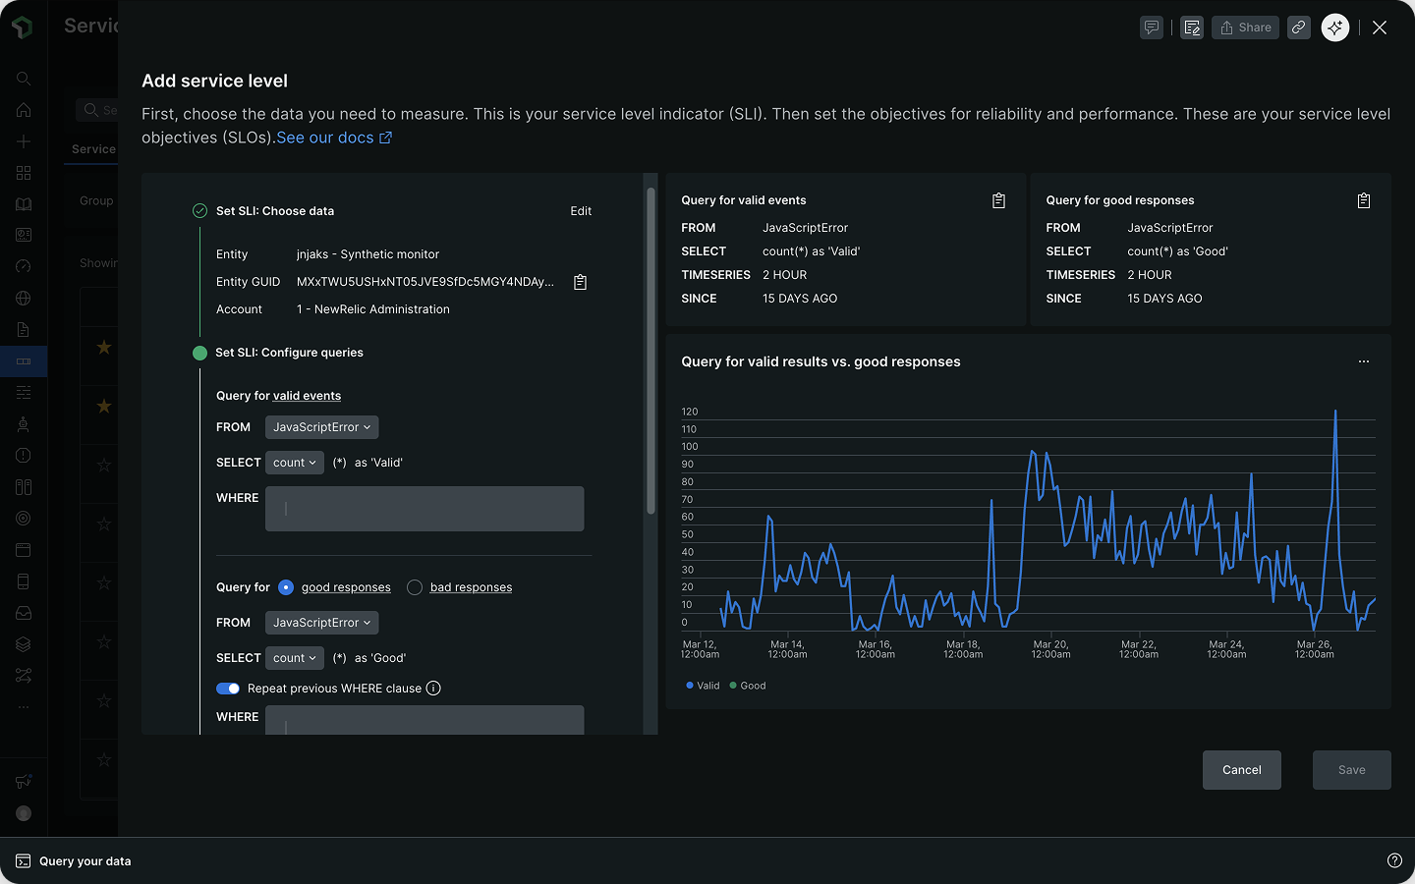Click the Share button
1415x884 pixels.
(1245, 28)
